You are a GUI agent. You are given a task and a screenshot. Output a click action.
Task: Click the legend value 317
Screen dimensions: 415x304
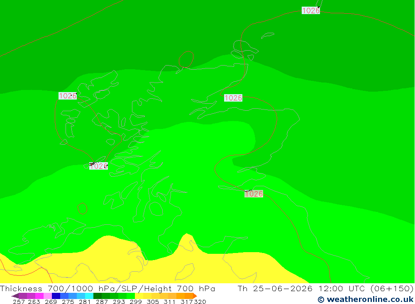187,302
